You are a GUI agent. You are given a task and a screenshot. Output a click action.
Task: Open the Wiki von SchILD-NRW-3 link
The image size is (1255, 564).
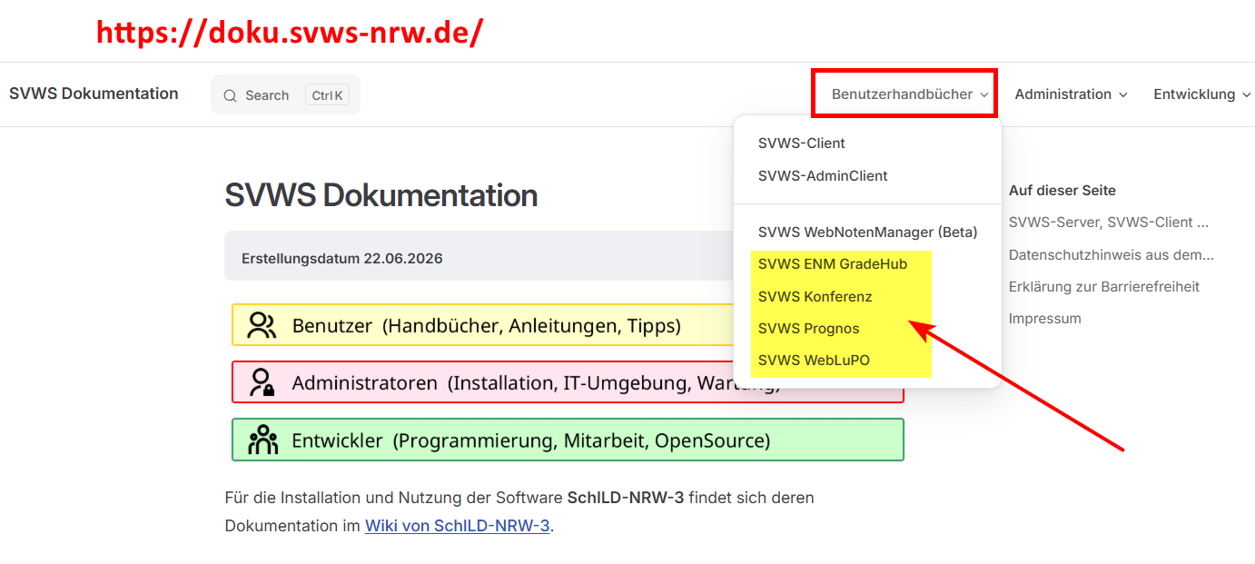[458, 525]
